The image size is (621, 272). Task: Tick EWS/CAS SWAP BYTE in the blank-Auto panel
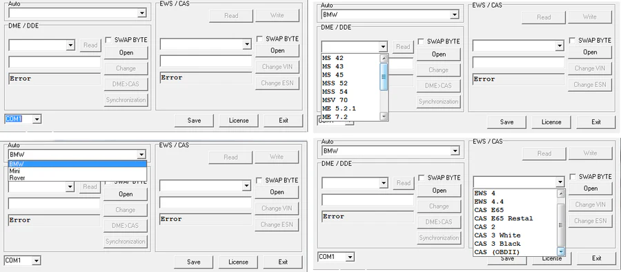coord(260,39)
